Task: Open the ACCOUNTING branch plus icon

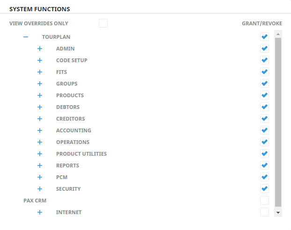Action: (40, 130)
